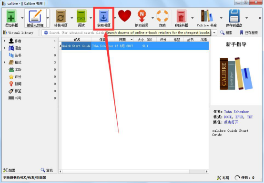This screenshot has width=264, height=183.
Task: Click the red heart donate icon
Action: click(x=124, y=16)
